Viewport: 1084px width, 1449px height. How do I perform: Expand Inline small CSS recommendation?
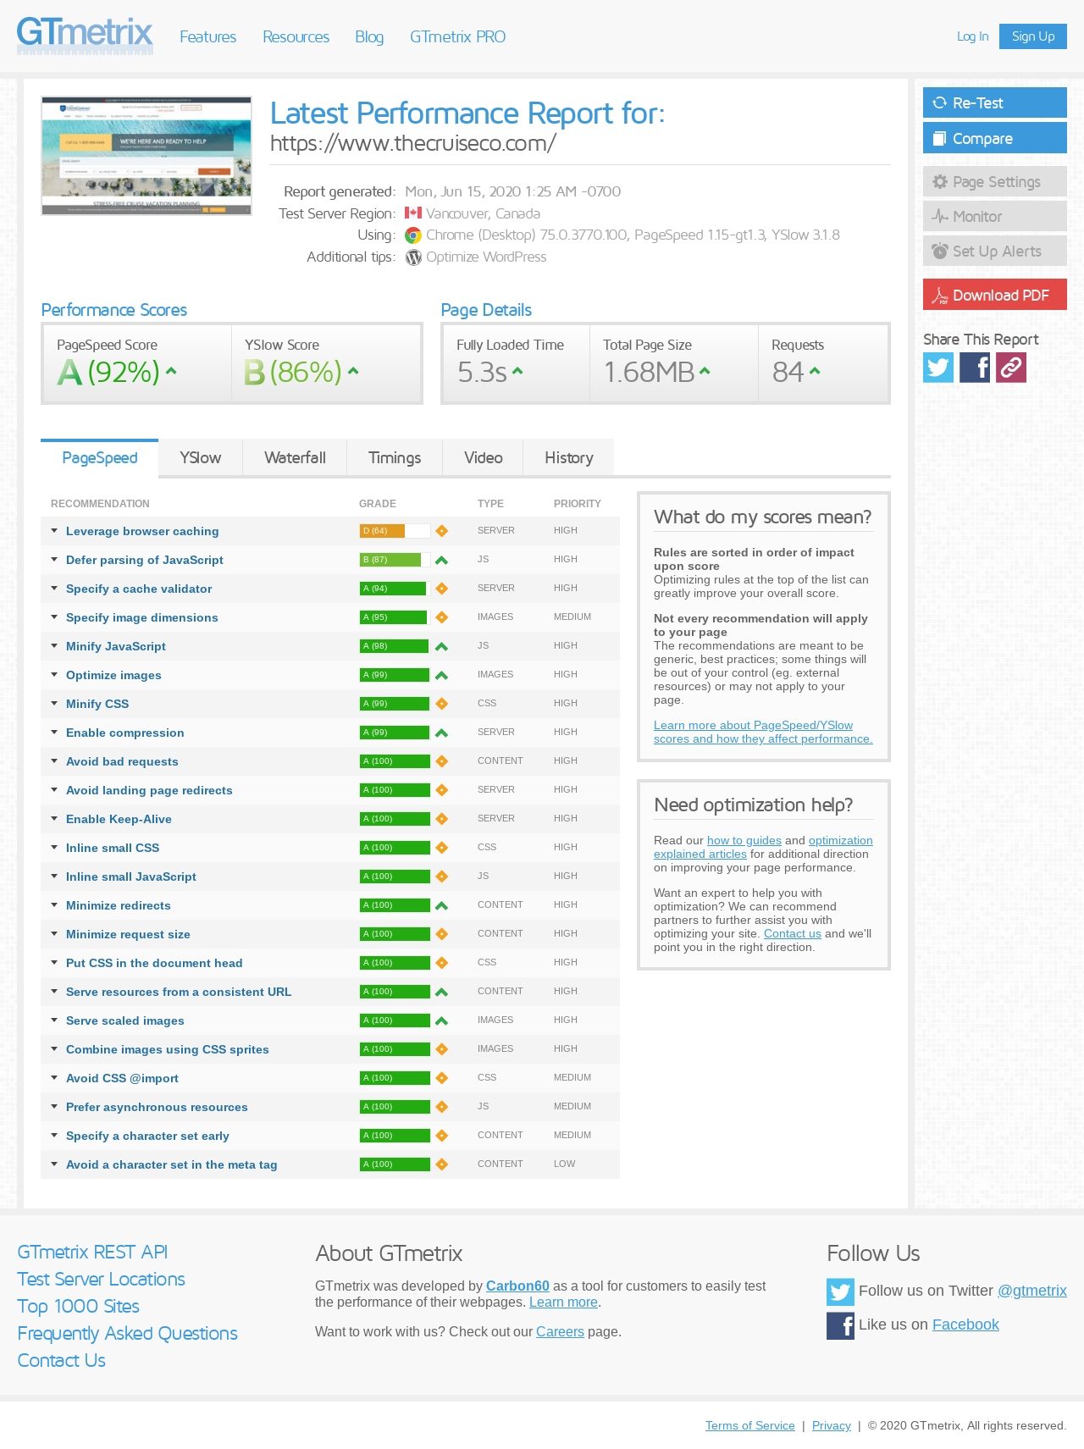[113, 848]
